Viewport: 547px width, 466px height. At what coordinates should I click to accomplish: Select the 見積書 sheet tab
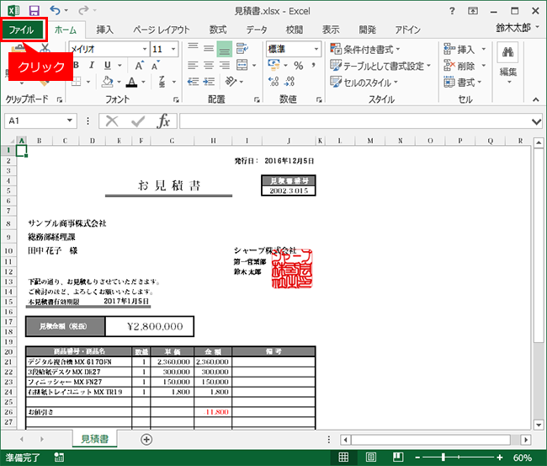click(95, 439)
